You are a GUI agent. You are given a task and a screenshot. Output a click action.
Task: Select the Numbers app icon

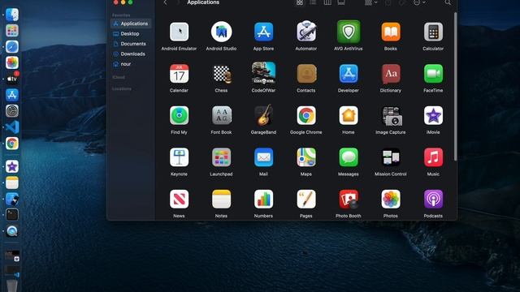pos(263,199)
